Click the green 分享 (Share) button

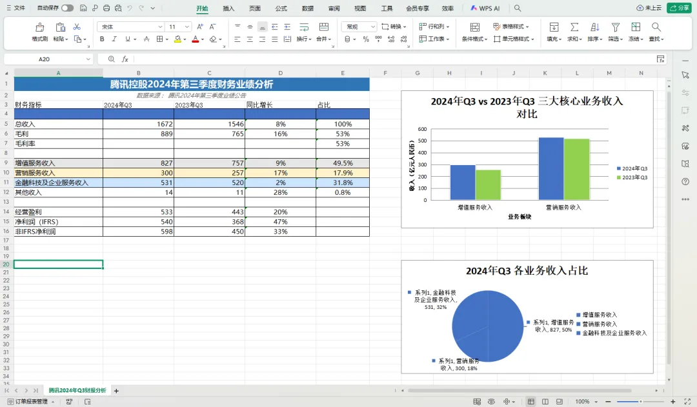click(679, 8)
